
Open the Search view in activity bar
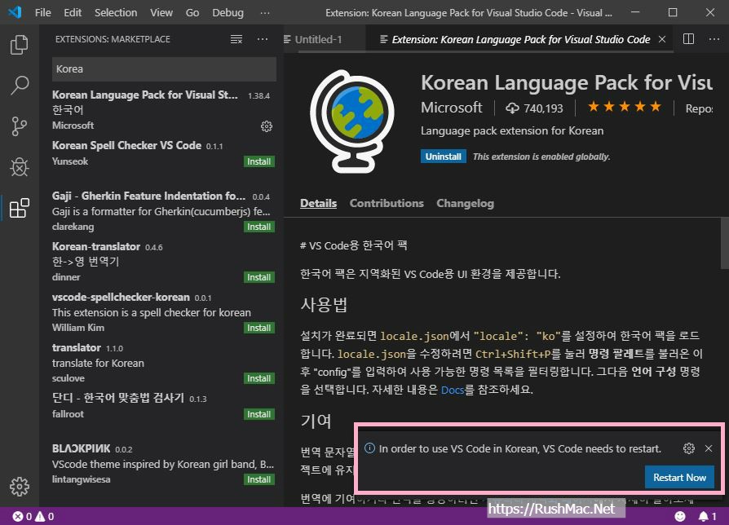[x=19, y=86]
